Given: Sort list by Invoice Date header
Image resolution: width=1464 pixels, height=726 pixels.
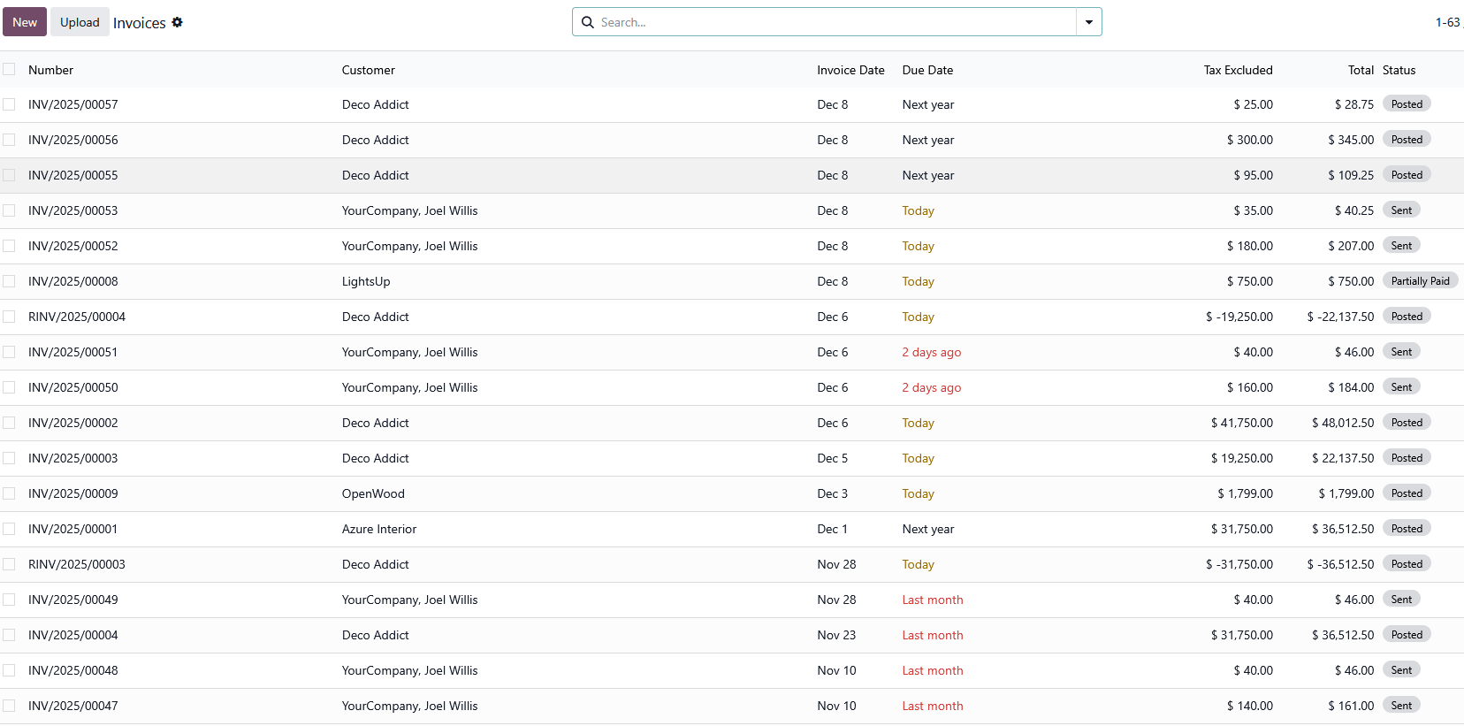Looking at the screenshot, I should (x=850, y=70).
